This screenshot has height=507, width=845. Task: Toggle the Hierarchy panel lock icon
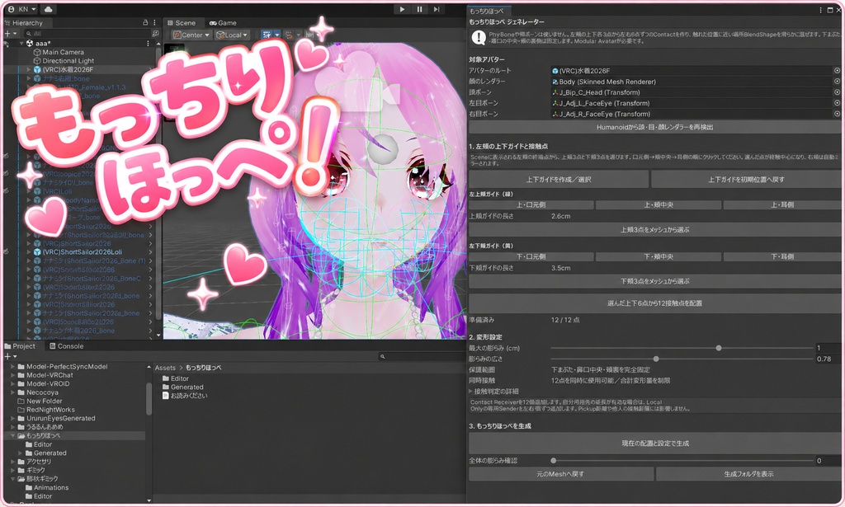pos(145,22)
